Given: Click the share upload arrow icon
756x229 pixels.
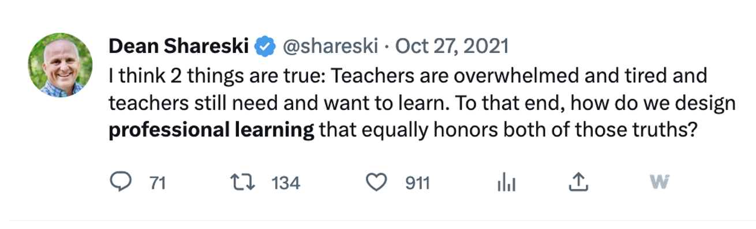Looking at the screenshot, I should 578,183.
